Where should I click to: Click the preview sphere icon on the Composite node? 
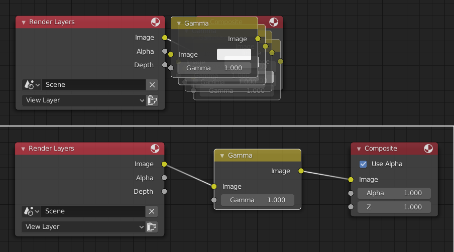(x=428, y=149)
